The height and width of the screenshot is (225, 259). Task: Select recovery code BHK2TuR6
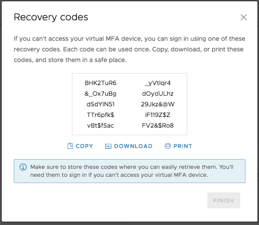(101, 83)
